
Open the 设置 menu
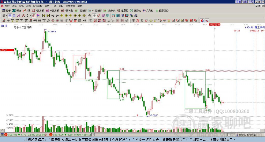[x=47, y=6]
